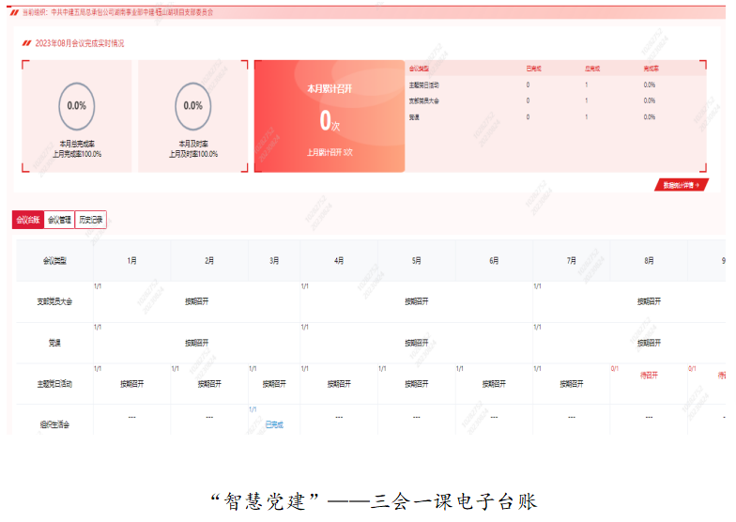Click the 支部党员大会 row label in ledger
Image resolution: width=736 pixels, height=522 pixels.
coord(54,302)
